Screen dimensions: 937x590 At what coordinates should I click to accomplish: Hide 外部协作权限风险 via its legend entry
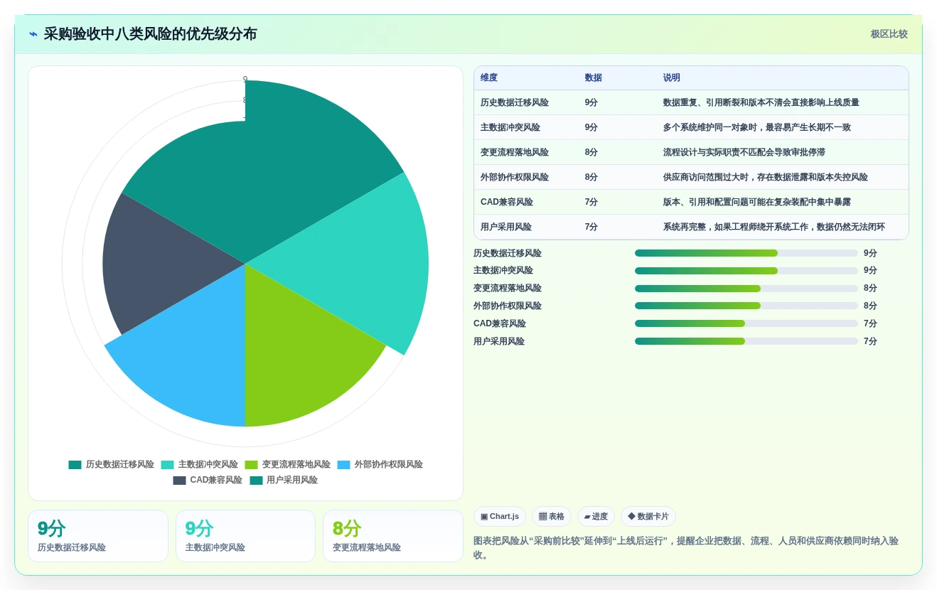click(x=380, y=465)
